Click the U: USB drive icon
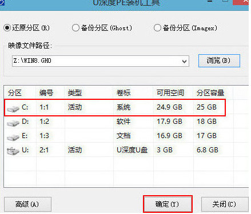The height and width of the screenshot is (214, 251). 13,151
